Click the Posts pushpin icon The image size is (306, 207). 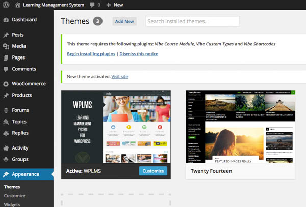click(x=6, y=35)
